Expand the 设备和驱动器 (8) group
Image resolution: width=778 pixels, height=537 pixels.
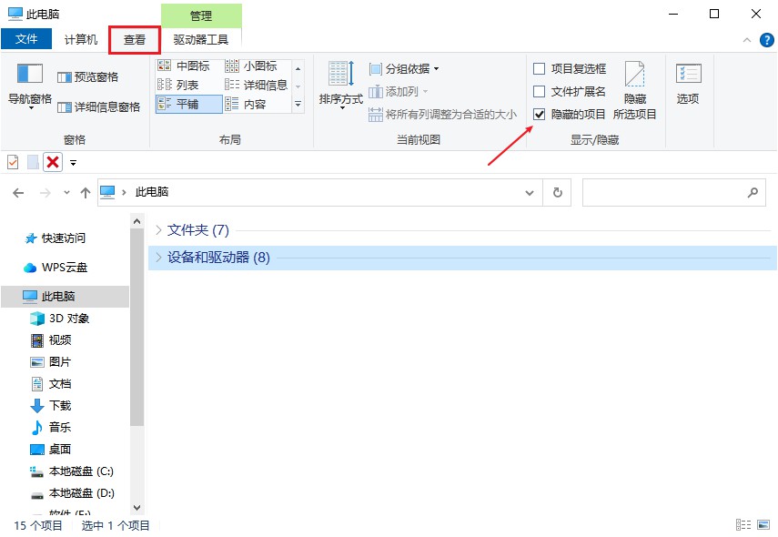click(x=158, y=257)
